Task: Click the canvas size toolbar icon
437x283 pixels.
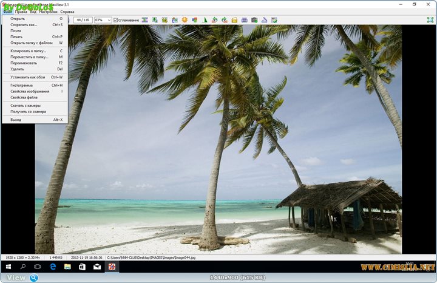Action: tap(155, 20)
